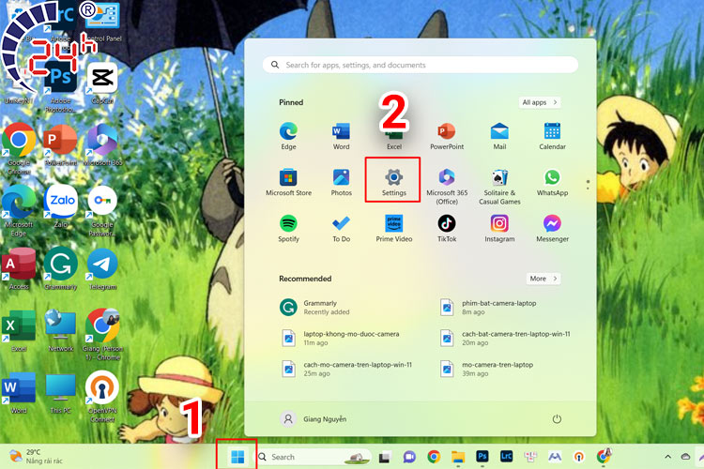Open Google Password Manager desktop shortcut
The width and height of the screenshot is (704, 469).
point(102,211)
